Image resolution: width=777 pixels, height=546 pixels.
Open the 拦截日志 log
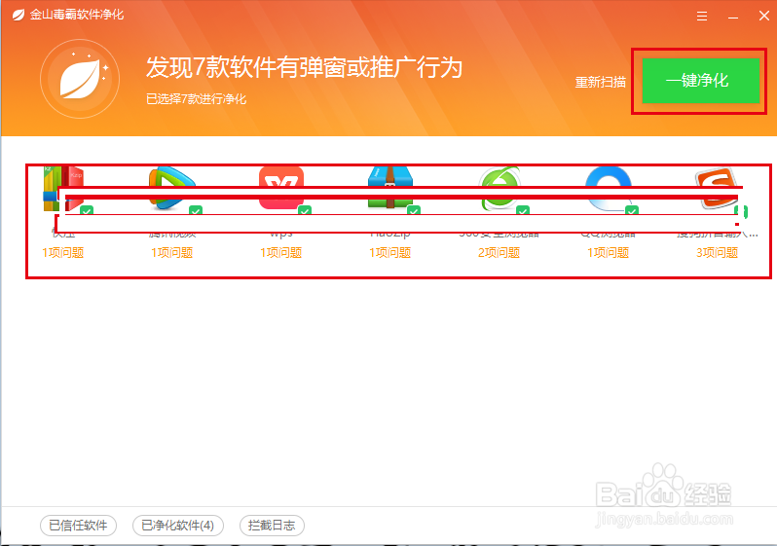(x=272, y=526)
